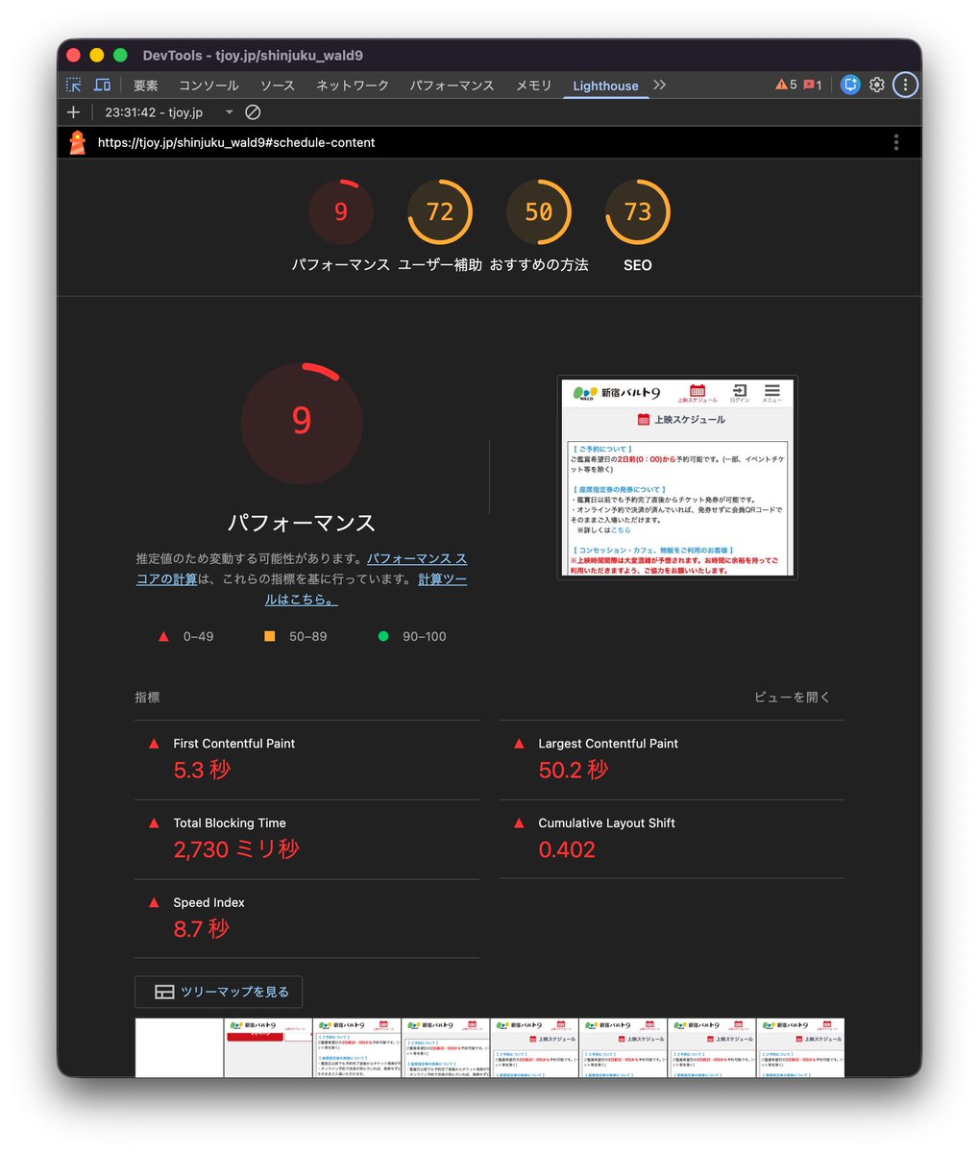979x1153 pixels.
Task: Select the Lighthouse tab
Action: tap(605, 86)
